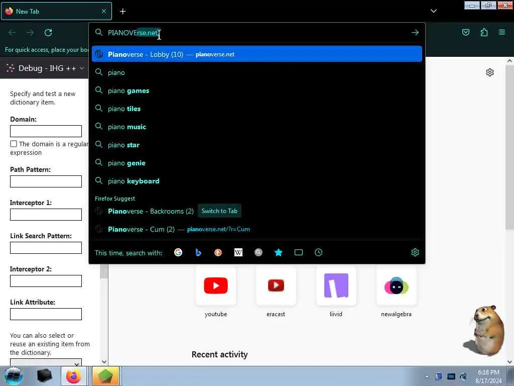514x386 pixels.
Task: Search only bookmarks using star icon
Action: click(278, 252)
